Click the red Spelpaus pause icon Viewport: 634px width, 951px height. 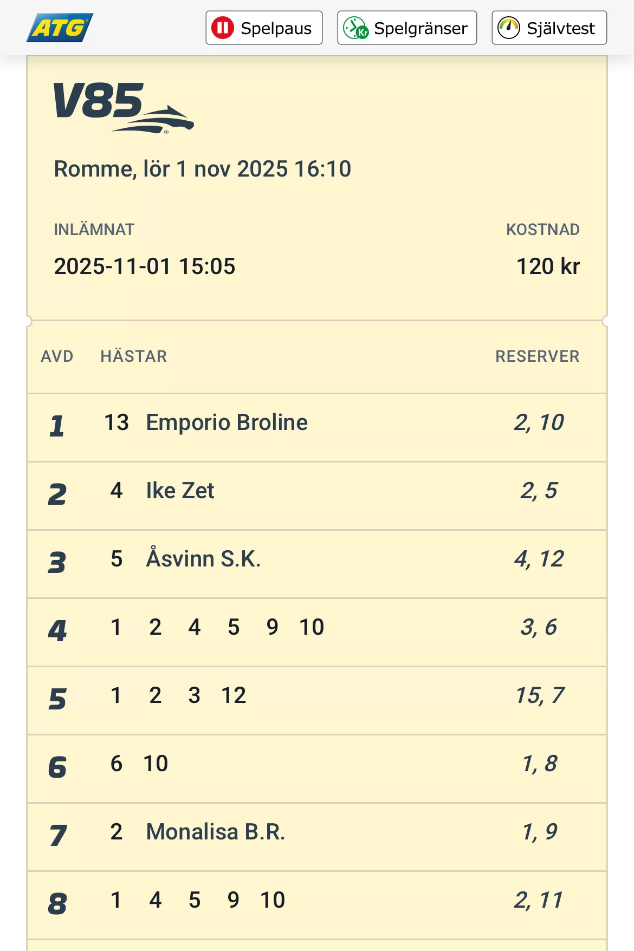[223, 28]
